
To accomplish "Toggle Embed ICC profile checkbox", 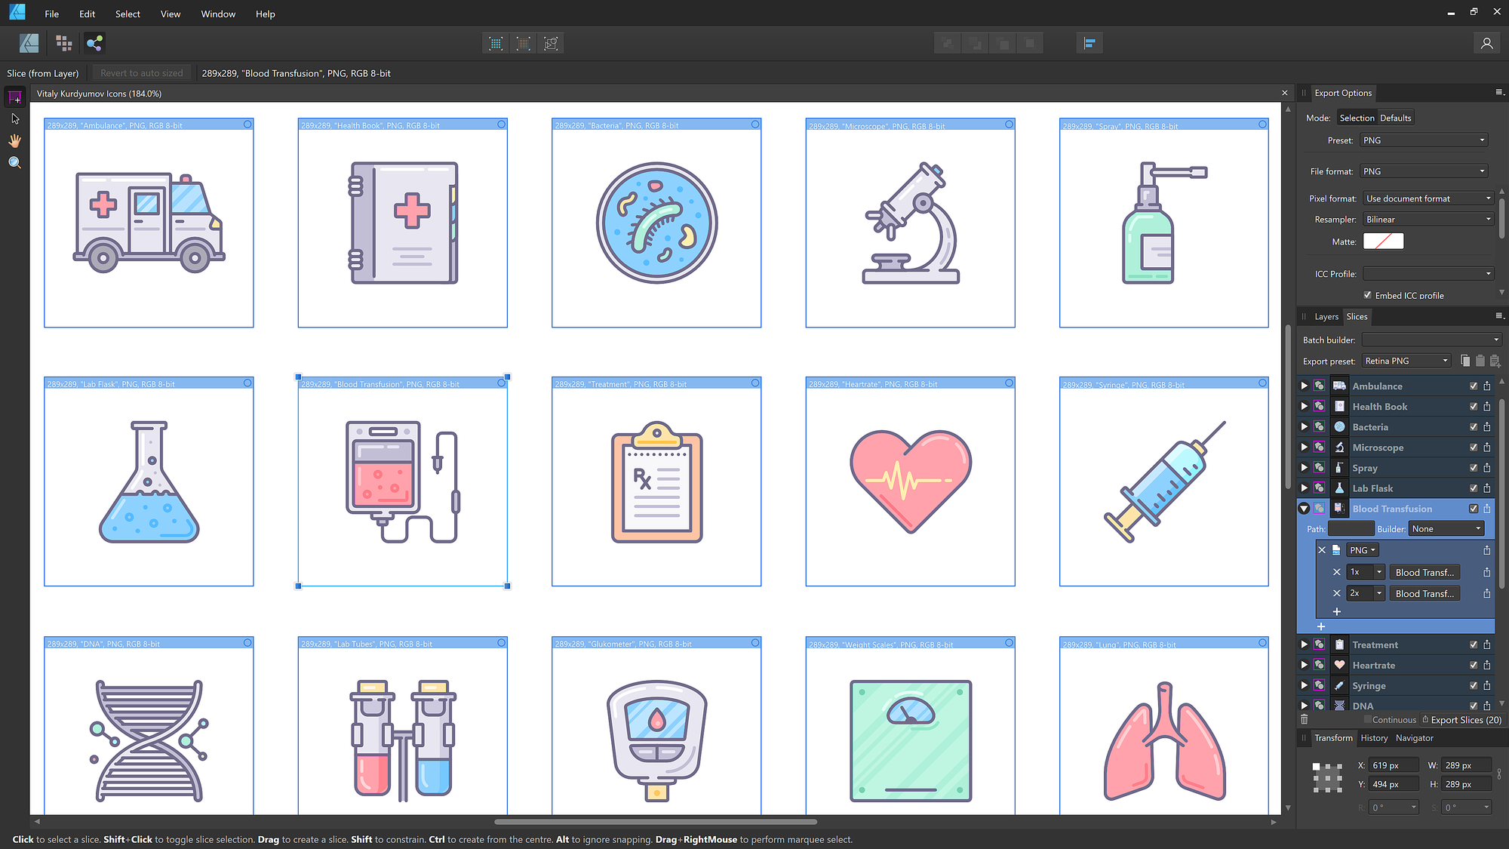I will point(1367,295).
